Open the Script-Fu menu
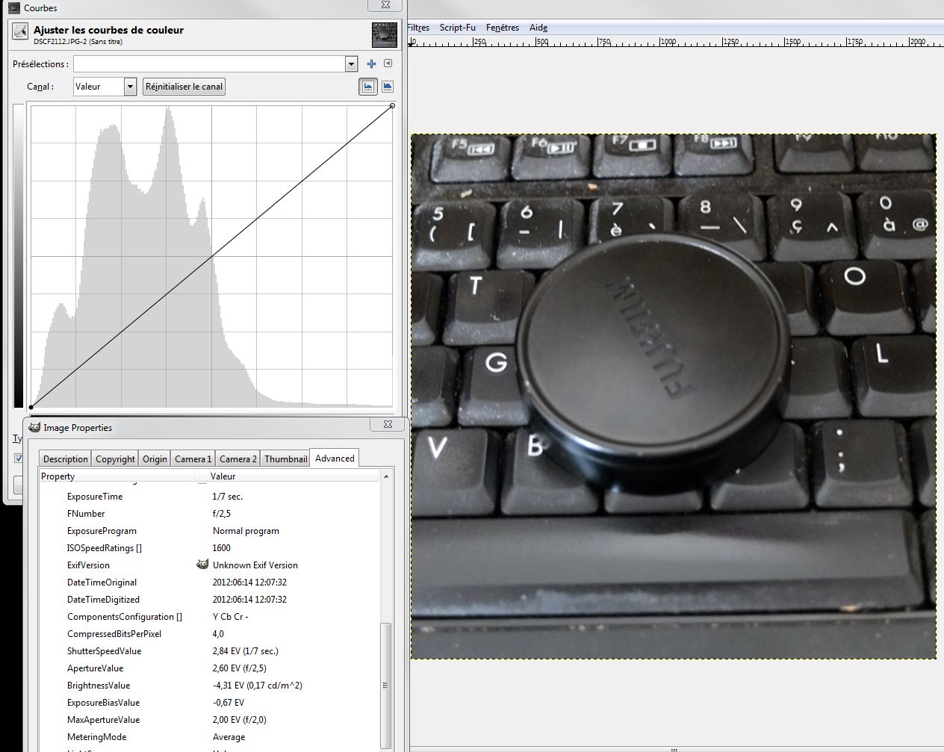Image resolution: width=944 pixels, height=752 pixels. click(x=457, y=28)
